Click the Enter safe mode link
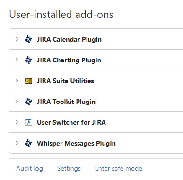Image resolution: width=183 pixels, height=180 pixels. [x=119, y=168]
